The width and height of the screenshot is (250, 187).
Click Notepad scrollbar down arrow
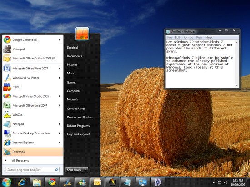pyautogui.click(x=237, y=86)
